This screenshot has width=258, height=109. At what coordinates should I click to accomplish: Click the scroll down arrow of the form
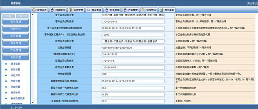point(33,103)
